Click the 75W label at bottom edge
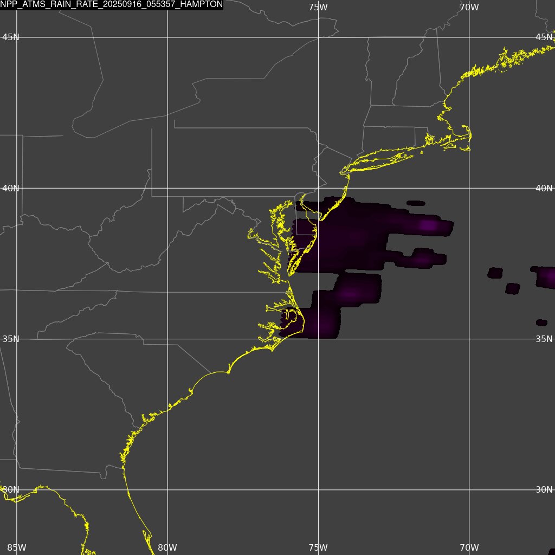Screen dimensions: 555x555 click(318, 547)
